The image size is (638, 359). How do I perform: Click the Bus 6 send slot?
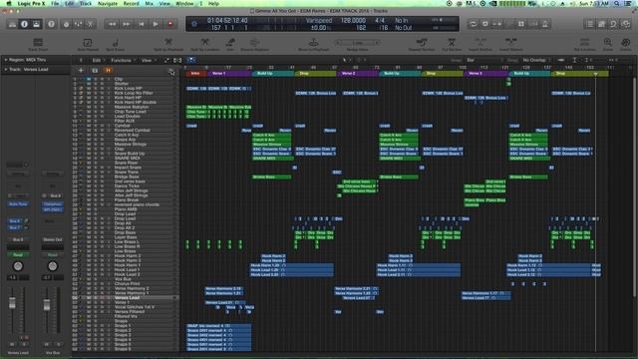coord(15,221)
